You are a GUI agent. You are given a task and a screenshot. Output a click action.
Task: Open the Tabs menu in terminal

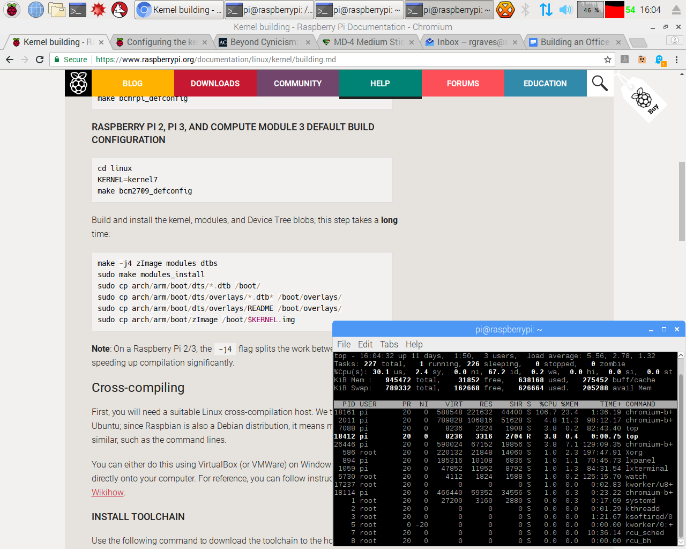tap(389, 344)
